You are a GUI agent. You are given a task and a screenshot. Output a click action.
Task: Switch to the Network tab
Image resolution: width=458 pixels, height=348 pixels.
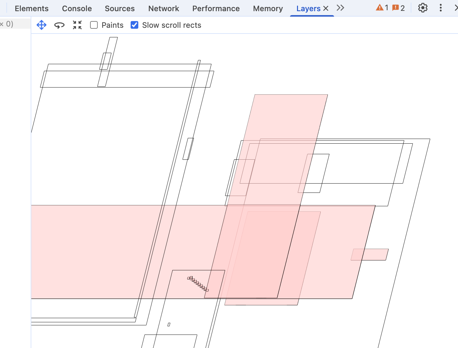[x=164, y=9]
